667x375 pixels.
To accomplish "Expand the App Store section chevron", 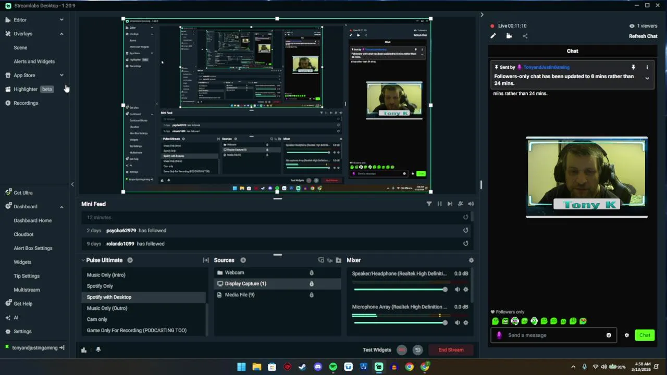I will coord(61,76).
